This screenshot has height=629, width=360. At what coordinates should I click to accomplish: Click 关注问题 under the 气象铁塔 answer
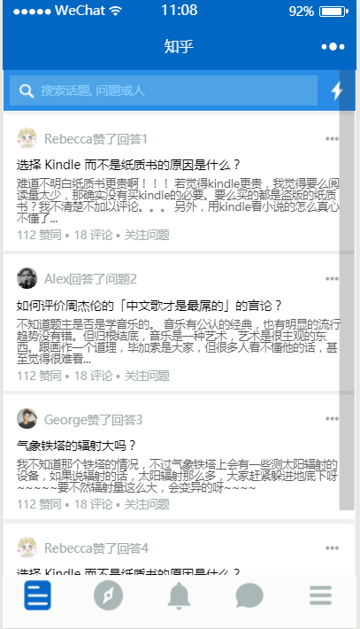click(147, 504)
